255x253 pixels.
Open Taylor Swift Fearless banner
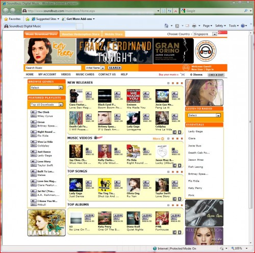[x=46, y=223]
